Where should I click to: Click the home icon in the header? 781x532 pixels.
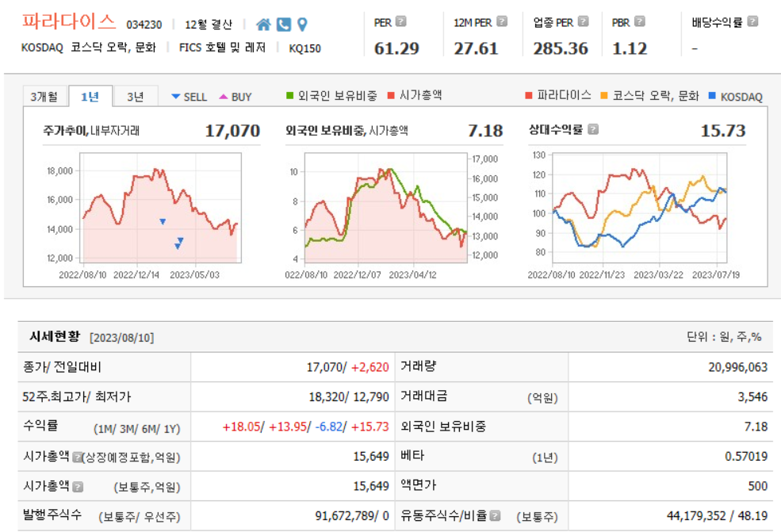[263, 25]
